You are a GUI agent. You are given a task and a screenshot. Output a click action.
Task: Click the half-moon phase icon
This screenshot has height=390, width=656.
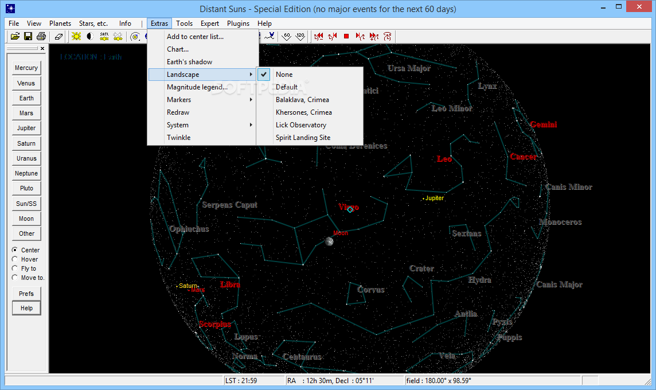(x=89, y=36)
